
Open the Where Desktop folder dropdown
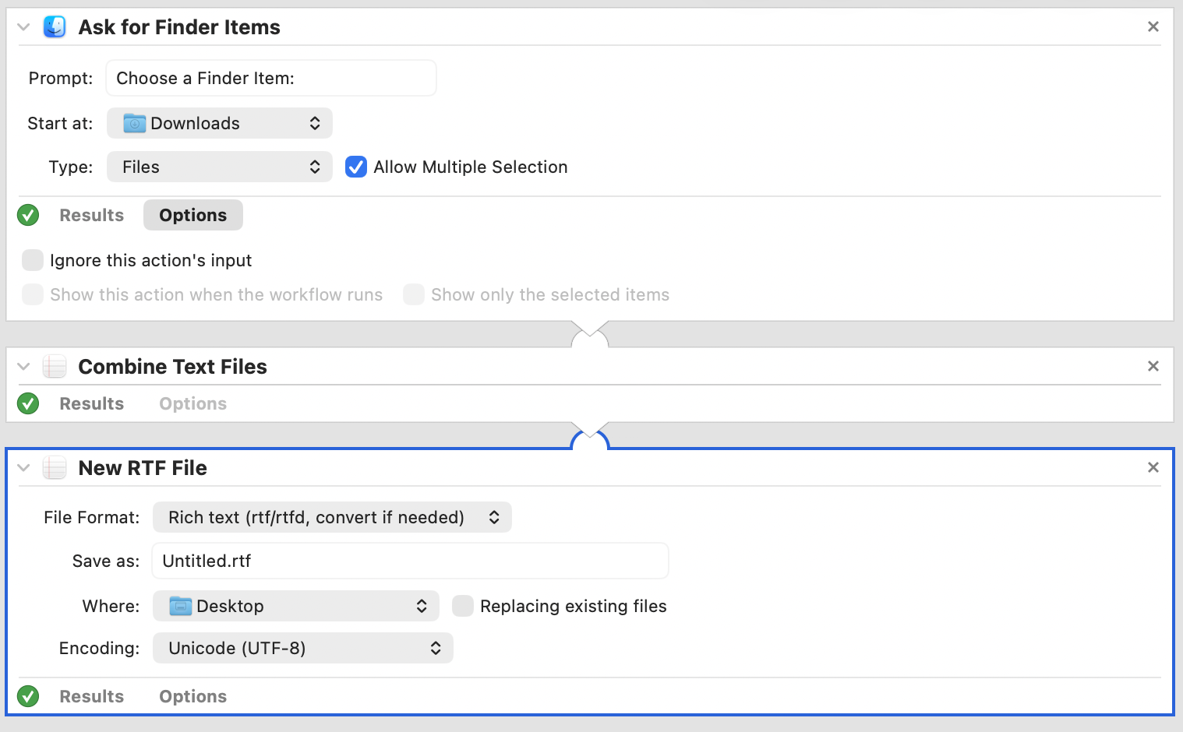coord(296,606)
